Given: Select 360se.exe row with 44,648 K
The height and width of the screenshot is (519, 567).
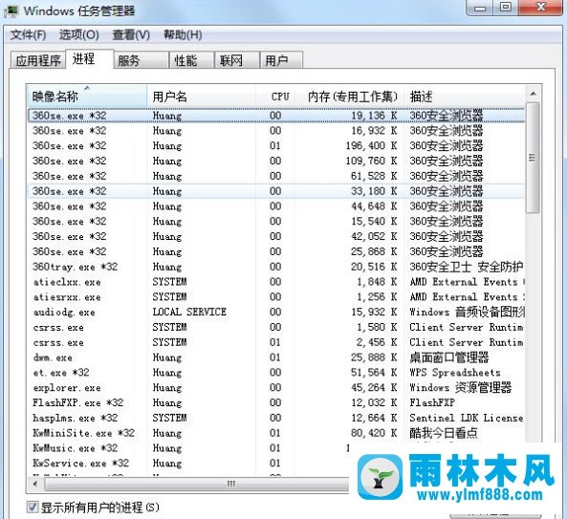Looking at the screenshot, I should pos(276,206).
